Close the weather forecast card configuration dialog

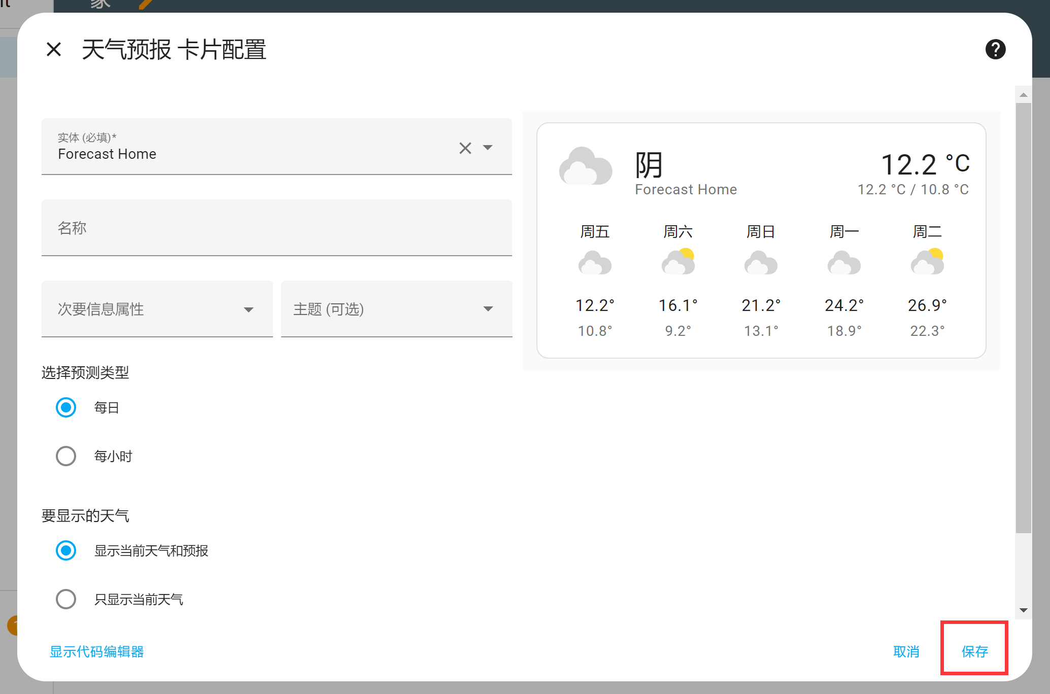tap(54, 50)
